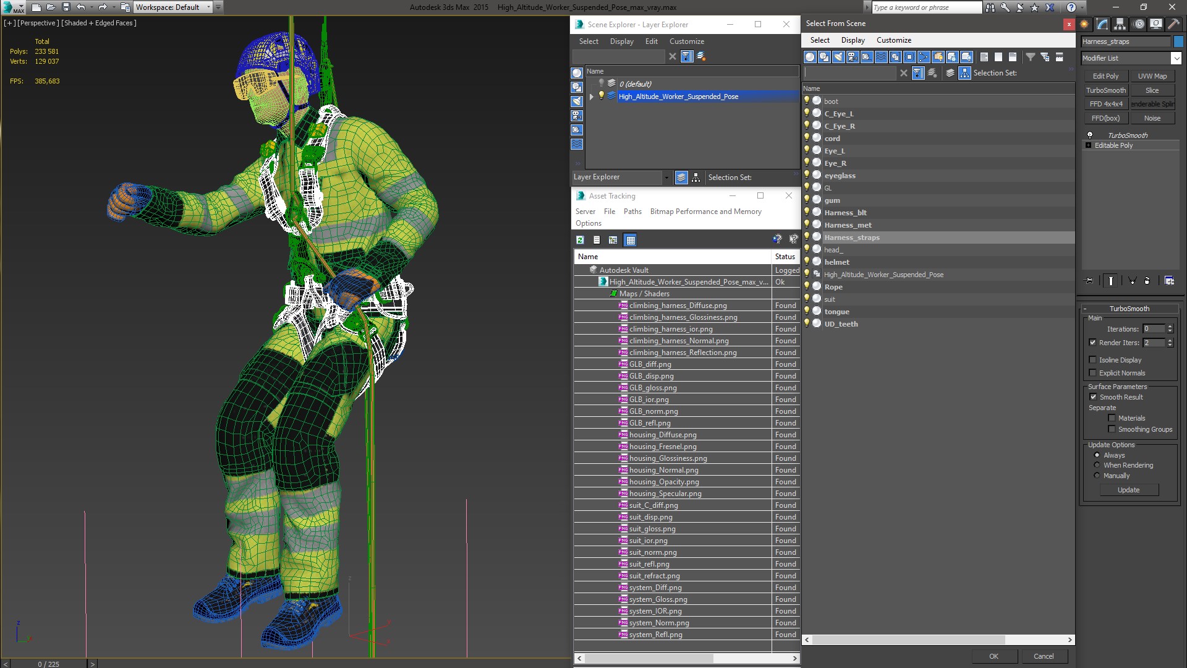Click the UVW Map modifier button
This screenshot has height=668, width=1187.
[1152, 76]
